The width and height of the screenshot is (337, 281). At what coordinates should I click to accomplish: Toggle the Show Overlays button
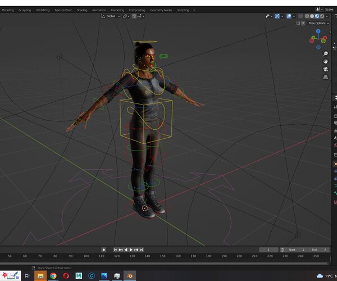pyautogui.click(x=289, y=16)
